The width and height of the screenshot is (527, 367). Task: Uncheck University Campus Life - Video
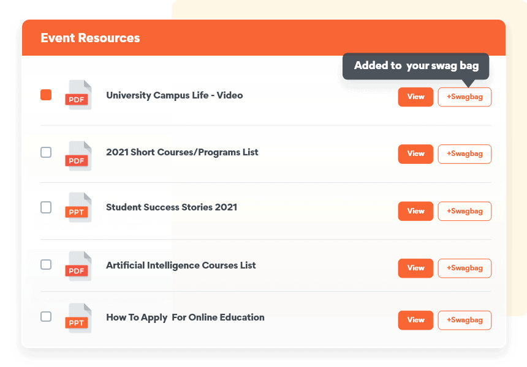tap(46, 95)
